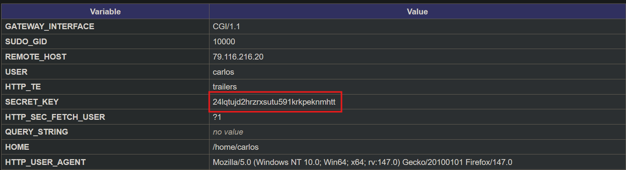The width and height of the screenshot is (626, 170).
Task: Click the italic "no value" text
Action: [228, 132]
